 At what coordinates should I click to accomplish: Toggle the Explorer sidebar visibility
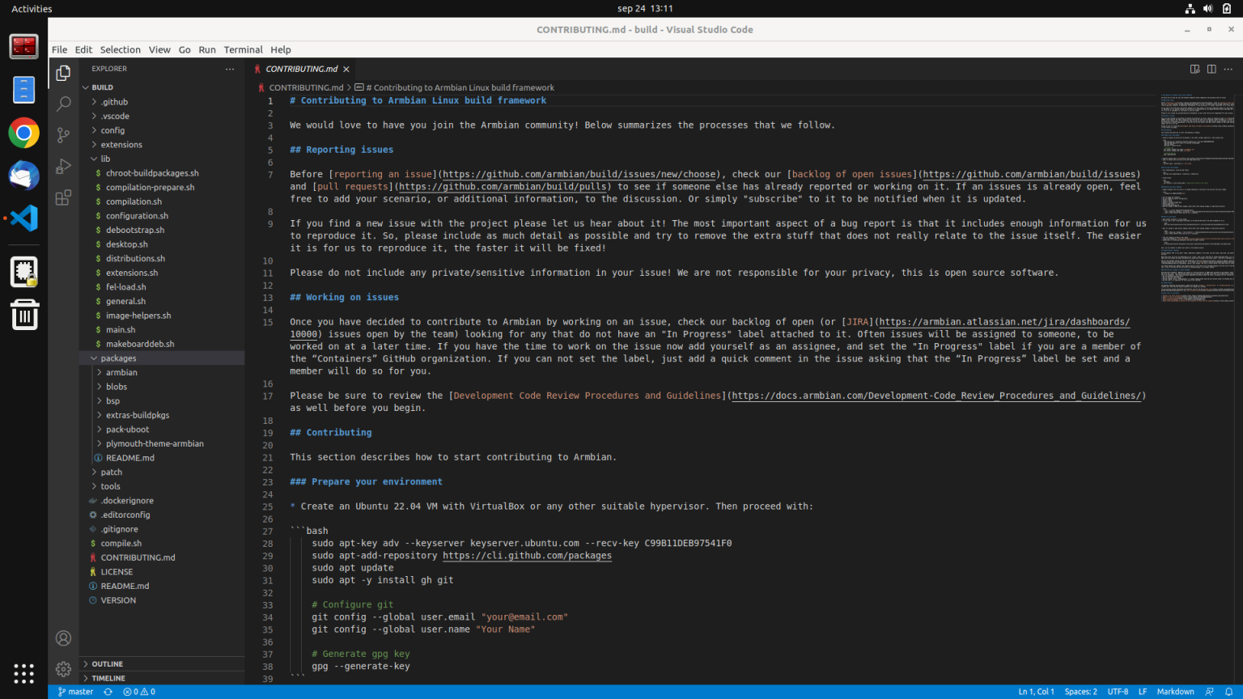click(x=63, y=72)
